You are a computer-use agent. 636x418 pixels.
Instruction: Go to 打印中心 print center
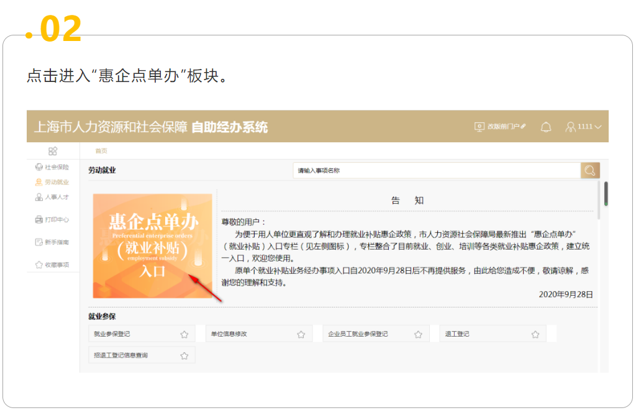point(52,219)
